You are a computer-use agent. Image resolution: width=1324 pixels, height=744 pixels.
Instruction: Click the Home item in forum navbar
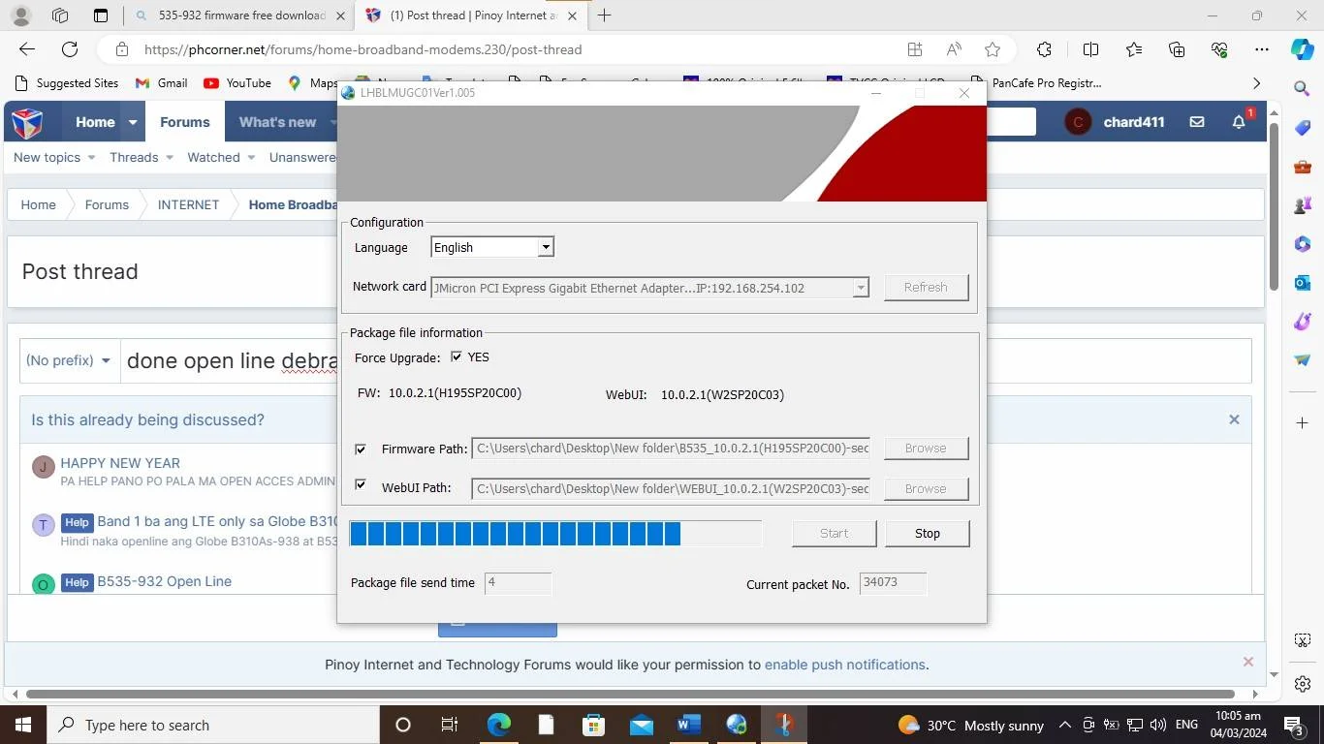pyautogui.click(x=95, y=122)
